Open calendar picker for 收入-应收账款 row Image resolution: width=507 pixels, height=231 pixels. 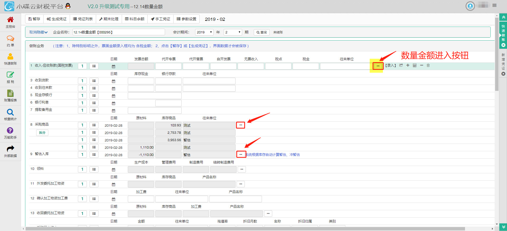pos(114,66)
